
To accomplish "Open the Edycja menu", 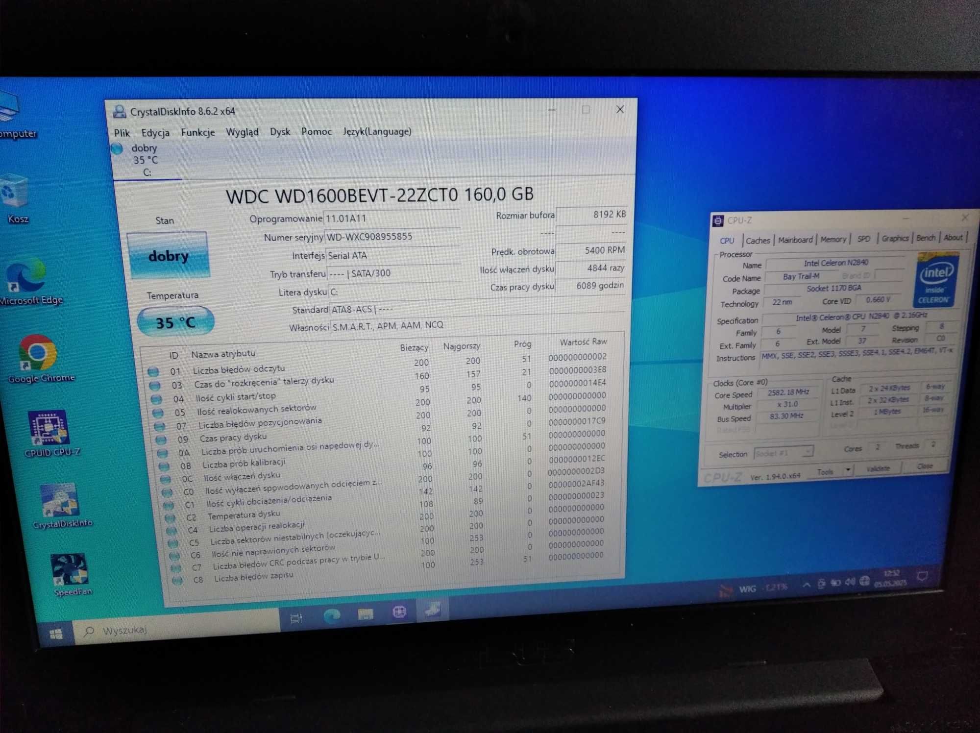I will coord(155,133).
